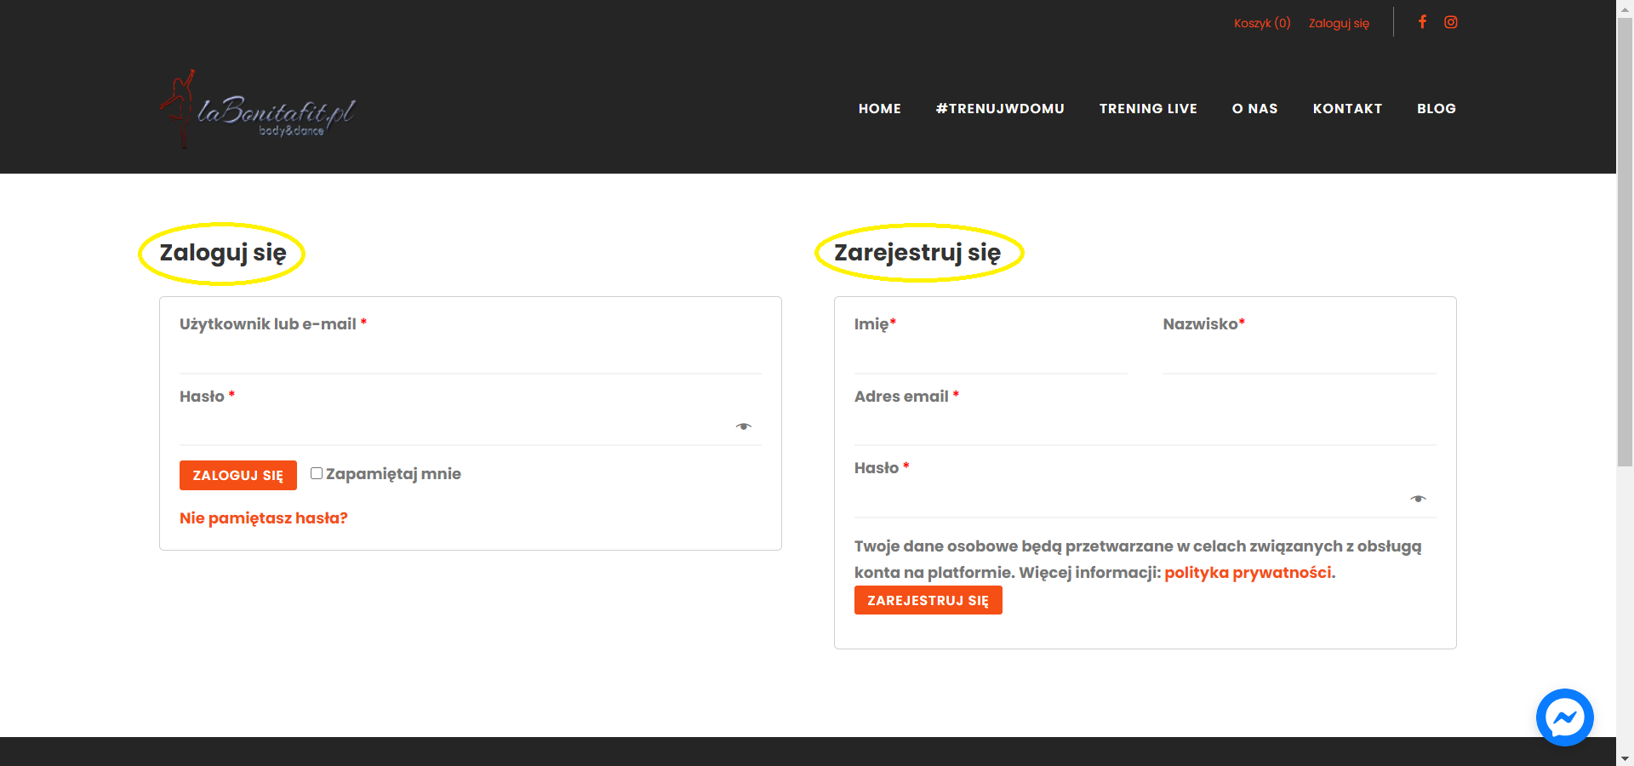Enable the Zapamiętaj mnie checkbox
The image size is (1634, 766).
(x=317, y=474)
